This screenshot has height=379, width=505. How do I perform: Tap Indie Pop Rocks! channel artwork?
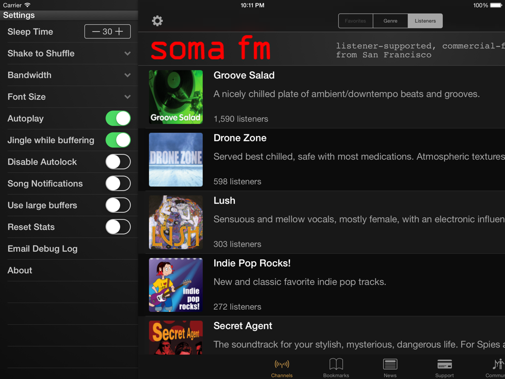click(176, 285)
